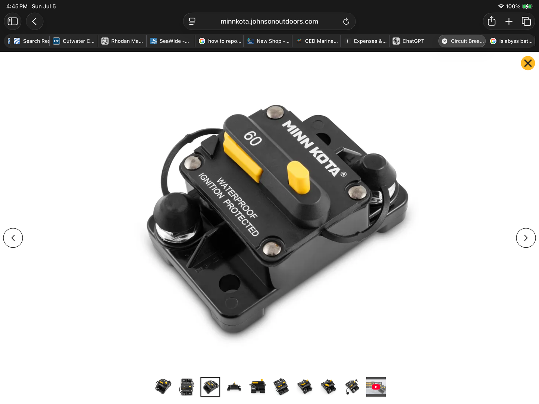The image size is (539, 404).
Task: Click the main circuit breaker image
Action: point(277,220)
